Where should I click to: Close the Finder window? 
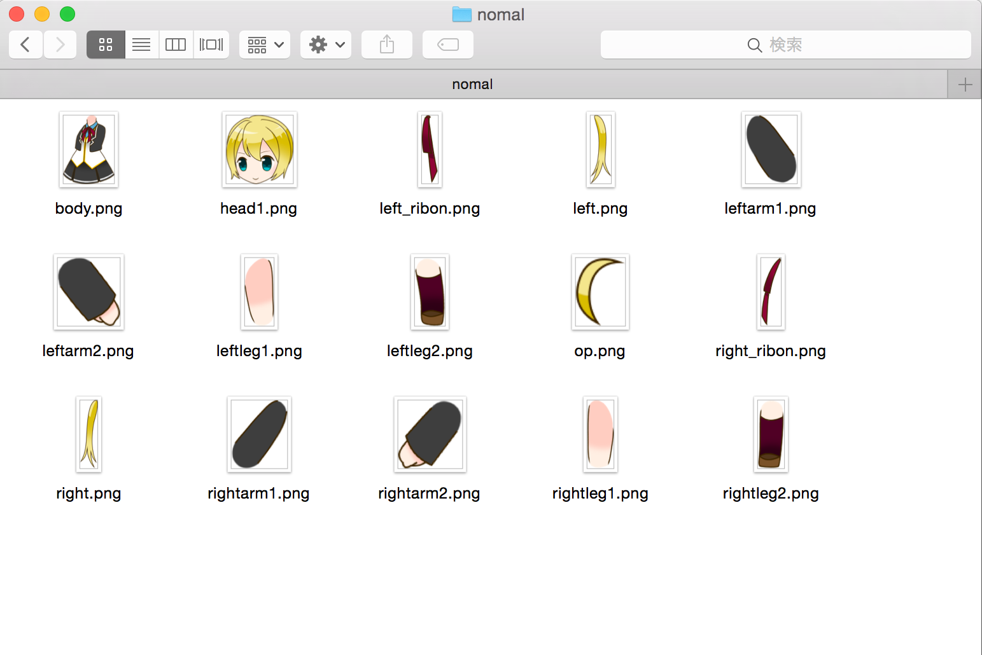(x=17, y=14)
